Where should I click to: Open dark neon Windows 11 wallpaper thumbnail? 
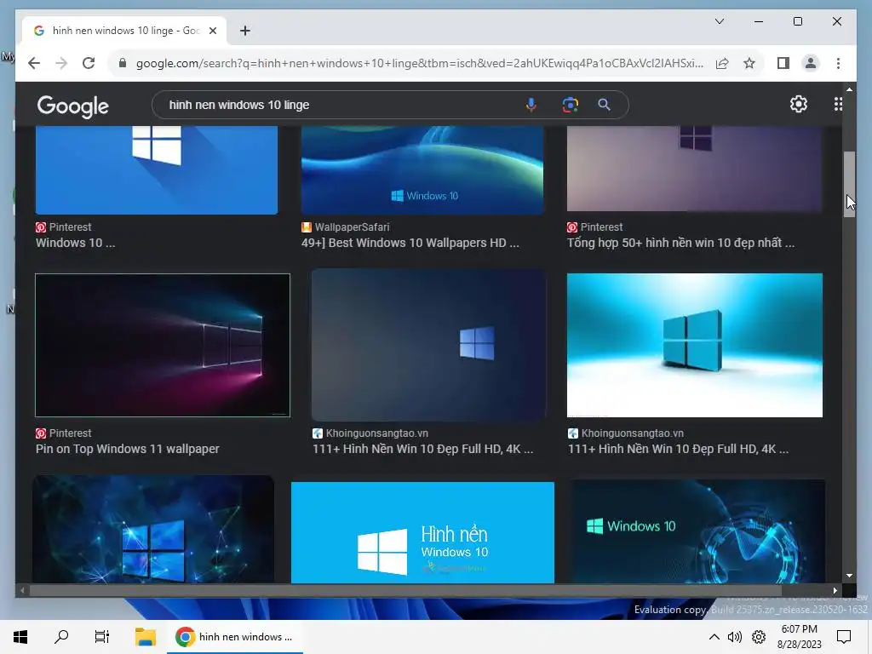tap(163, 345)
